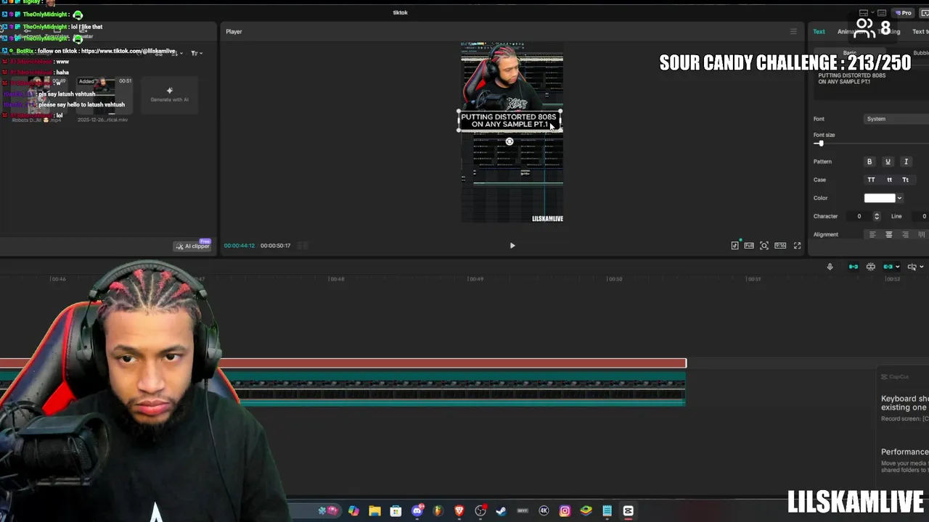Center-align the text
Viewport: 929px width, 522px height.
point(888,235)
